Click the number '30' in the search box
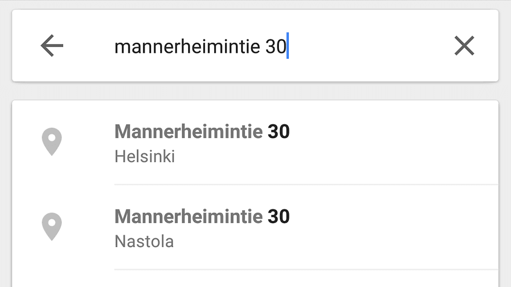This screenshot has height=287, width=511. click(275, 47)
